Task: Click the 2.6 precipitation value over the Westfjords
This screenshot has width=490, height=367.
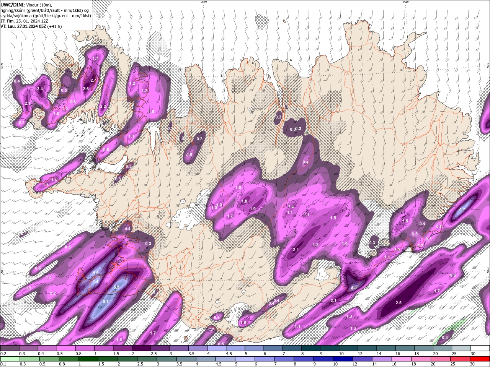Action: [86, 89]
